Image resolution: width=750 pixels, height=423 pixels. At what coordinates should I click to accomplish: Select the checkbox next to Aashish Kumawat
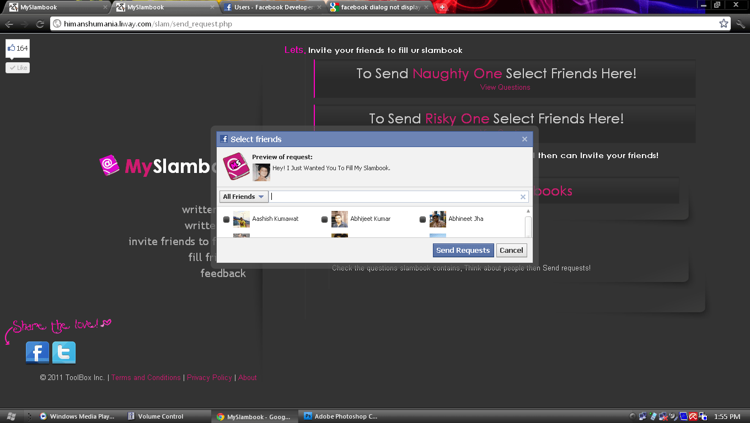coord(226,219)
